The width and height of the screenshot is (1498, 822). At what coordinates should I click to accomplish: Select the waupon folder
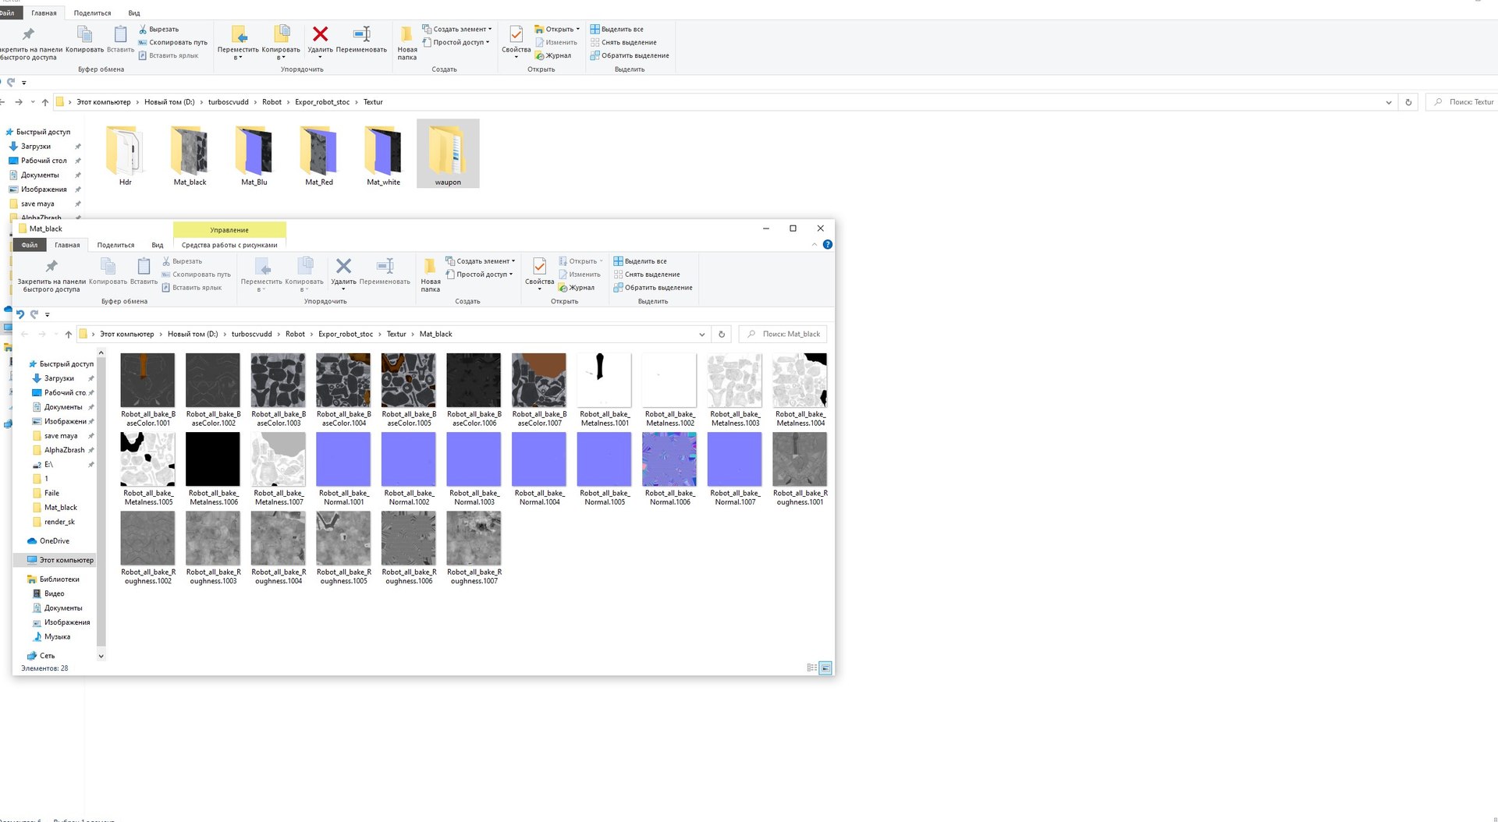[x=448, y=154]
